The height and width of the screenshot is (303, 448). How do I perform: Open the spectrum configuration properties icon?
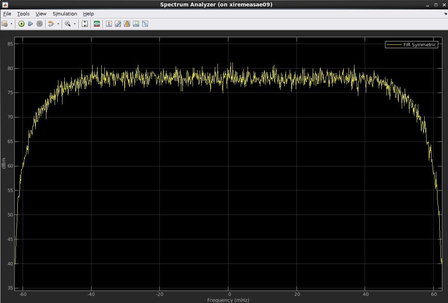(5, 24)
